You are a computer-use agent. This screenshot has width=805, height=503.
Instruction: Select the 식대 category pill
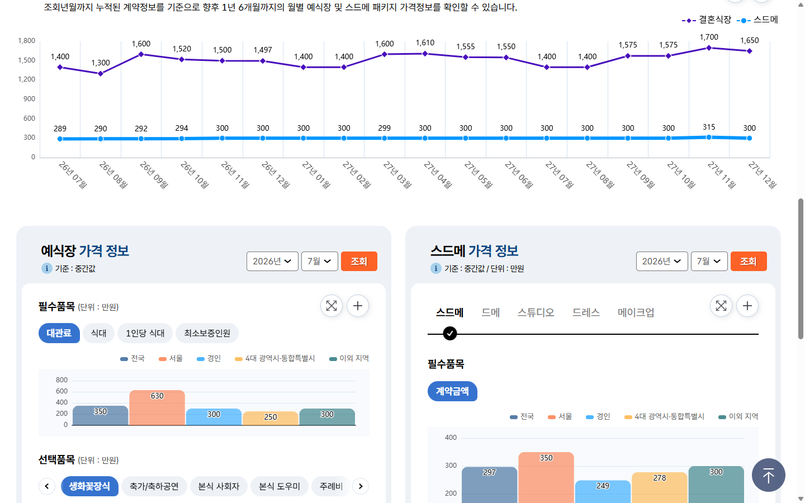point(99,333)
